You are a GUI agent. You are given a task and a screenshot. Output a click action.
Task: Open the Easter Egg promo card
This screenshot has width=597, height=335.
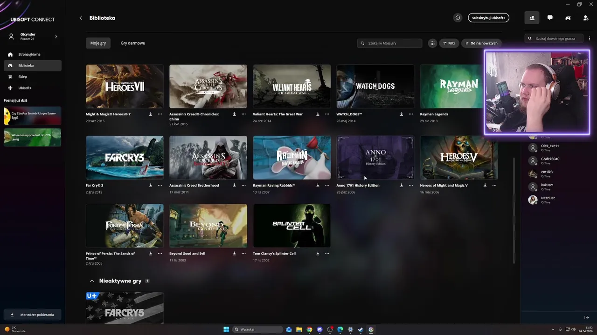(32, 116)
